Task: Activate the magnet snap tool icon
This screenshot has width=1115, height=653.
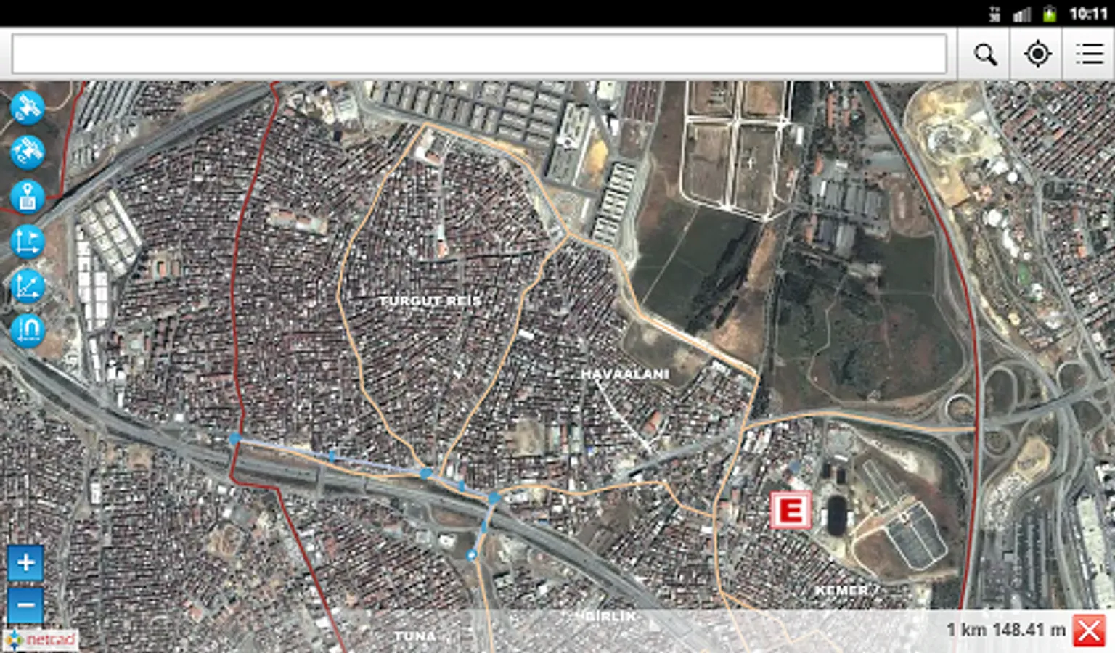Action: point(28,330)
